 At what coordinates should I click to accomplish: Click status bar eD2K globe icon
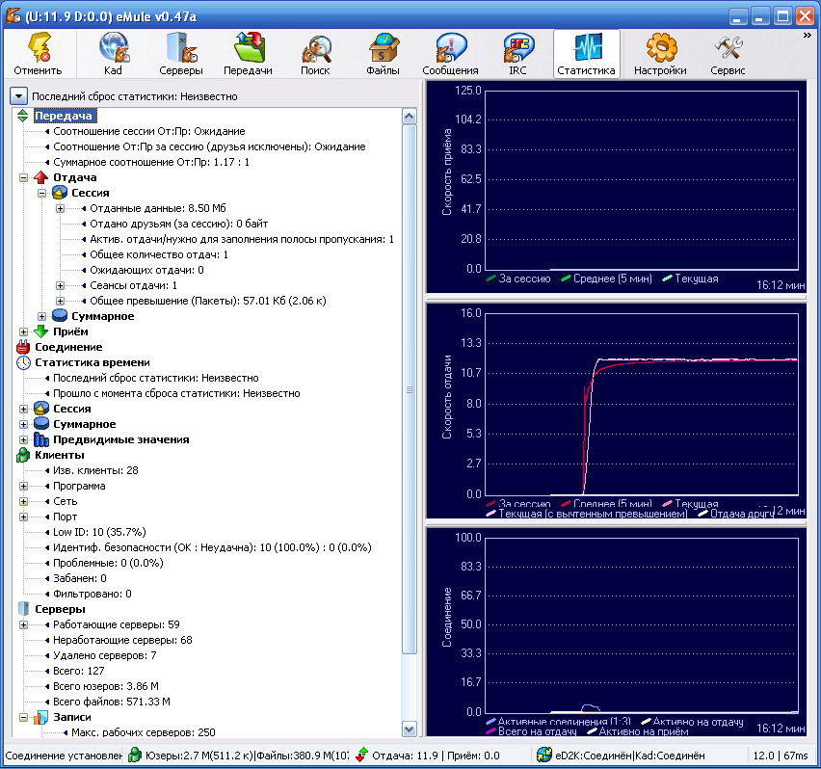(x=544, y=755)
